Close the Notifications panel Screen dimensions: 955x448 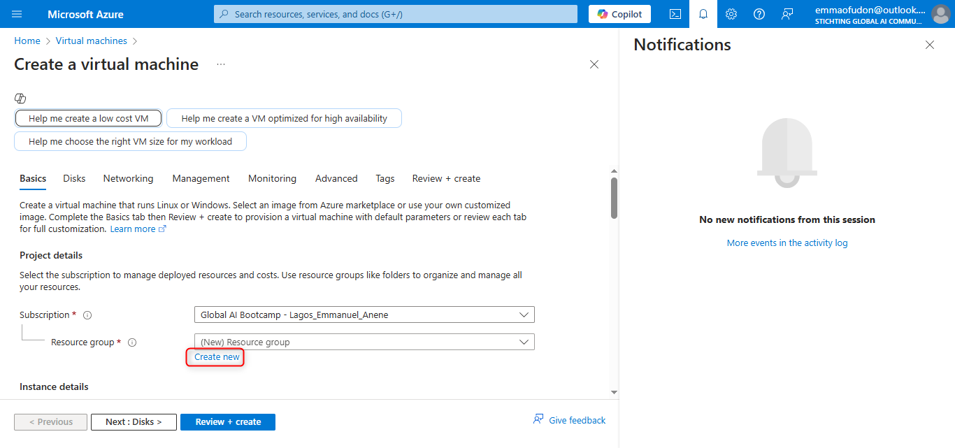point(930,45)
